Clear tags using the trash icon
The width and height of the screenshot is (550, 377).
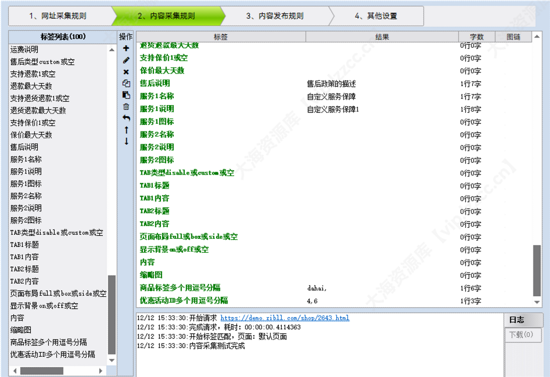coord(125,106)
